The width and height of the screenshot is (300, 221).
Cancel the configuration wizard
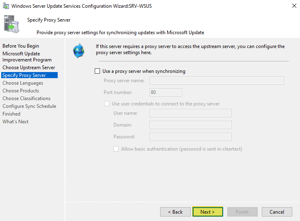pos(277,212)
